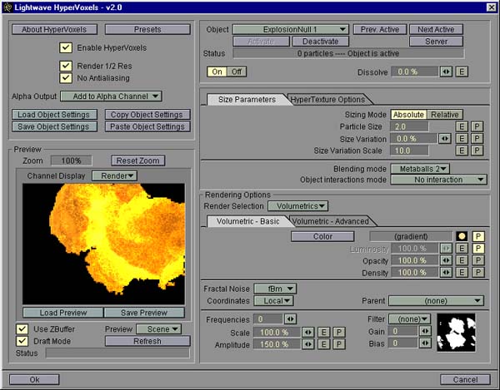The height and width of the screenshot is (390, 500).
Task: Open the Preview Scene dropdown
Action: pos(159,329)
